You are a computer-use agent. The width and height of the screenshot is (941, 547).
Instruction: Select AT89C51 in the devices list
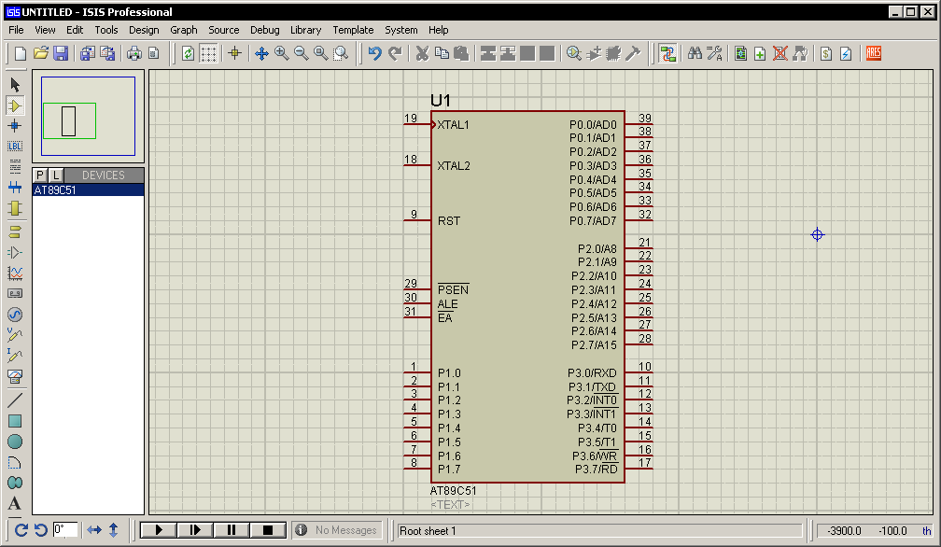pyautogui.click(x=88, y=190)
